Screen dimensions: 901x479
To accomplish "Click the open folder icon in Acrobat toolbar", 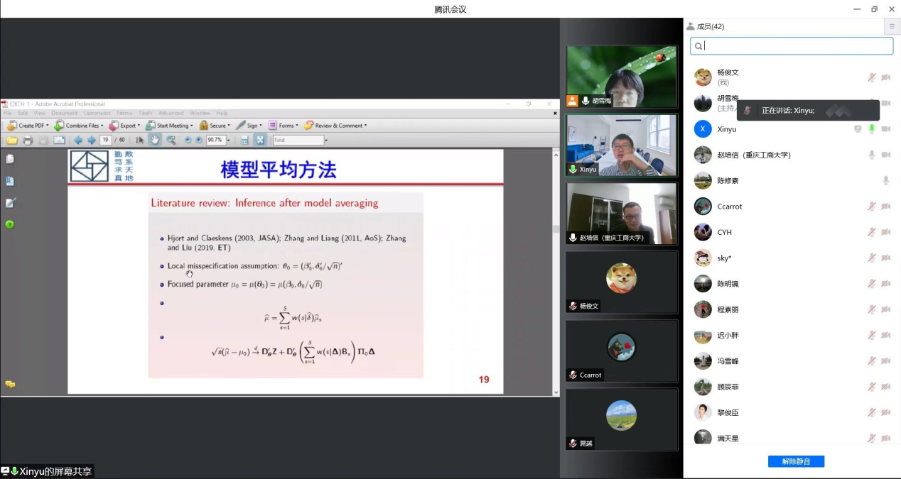I will click(x=12, y=141).
